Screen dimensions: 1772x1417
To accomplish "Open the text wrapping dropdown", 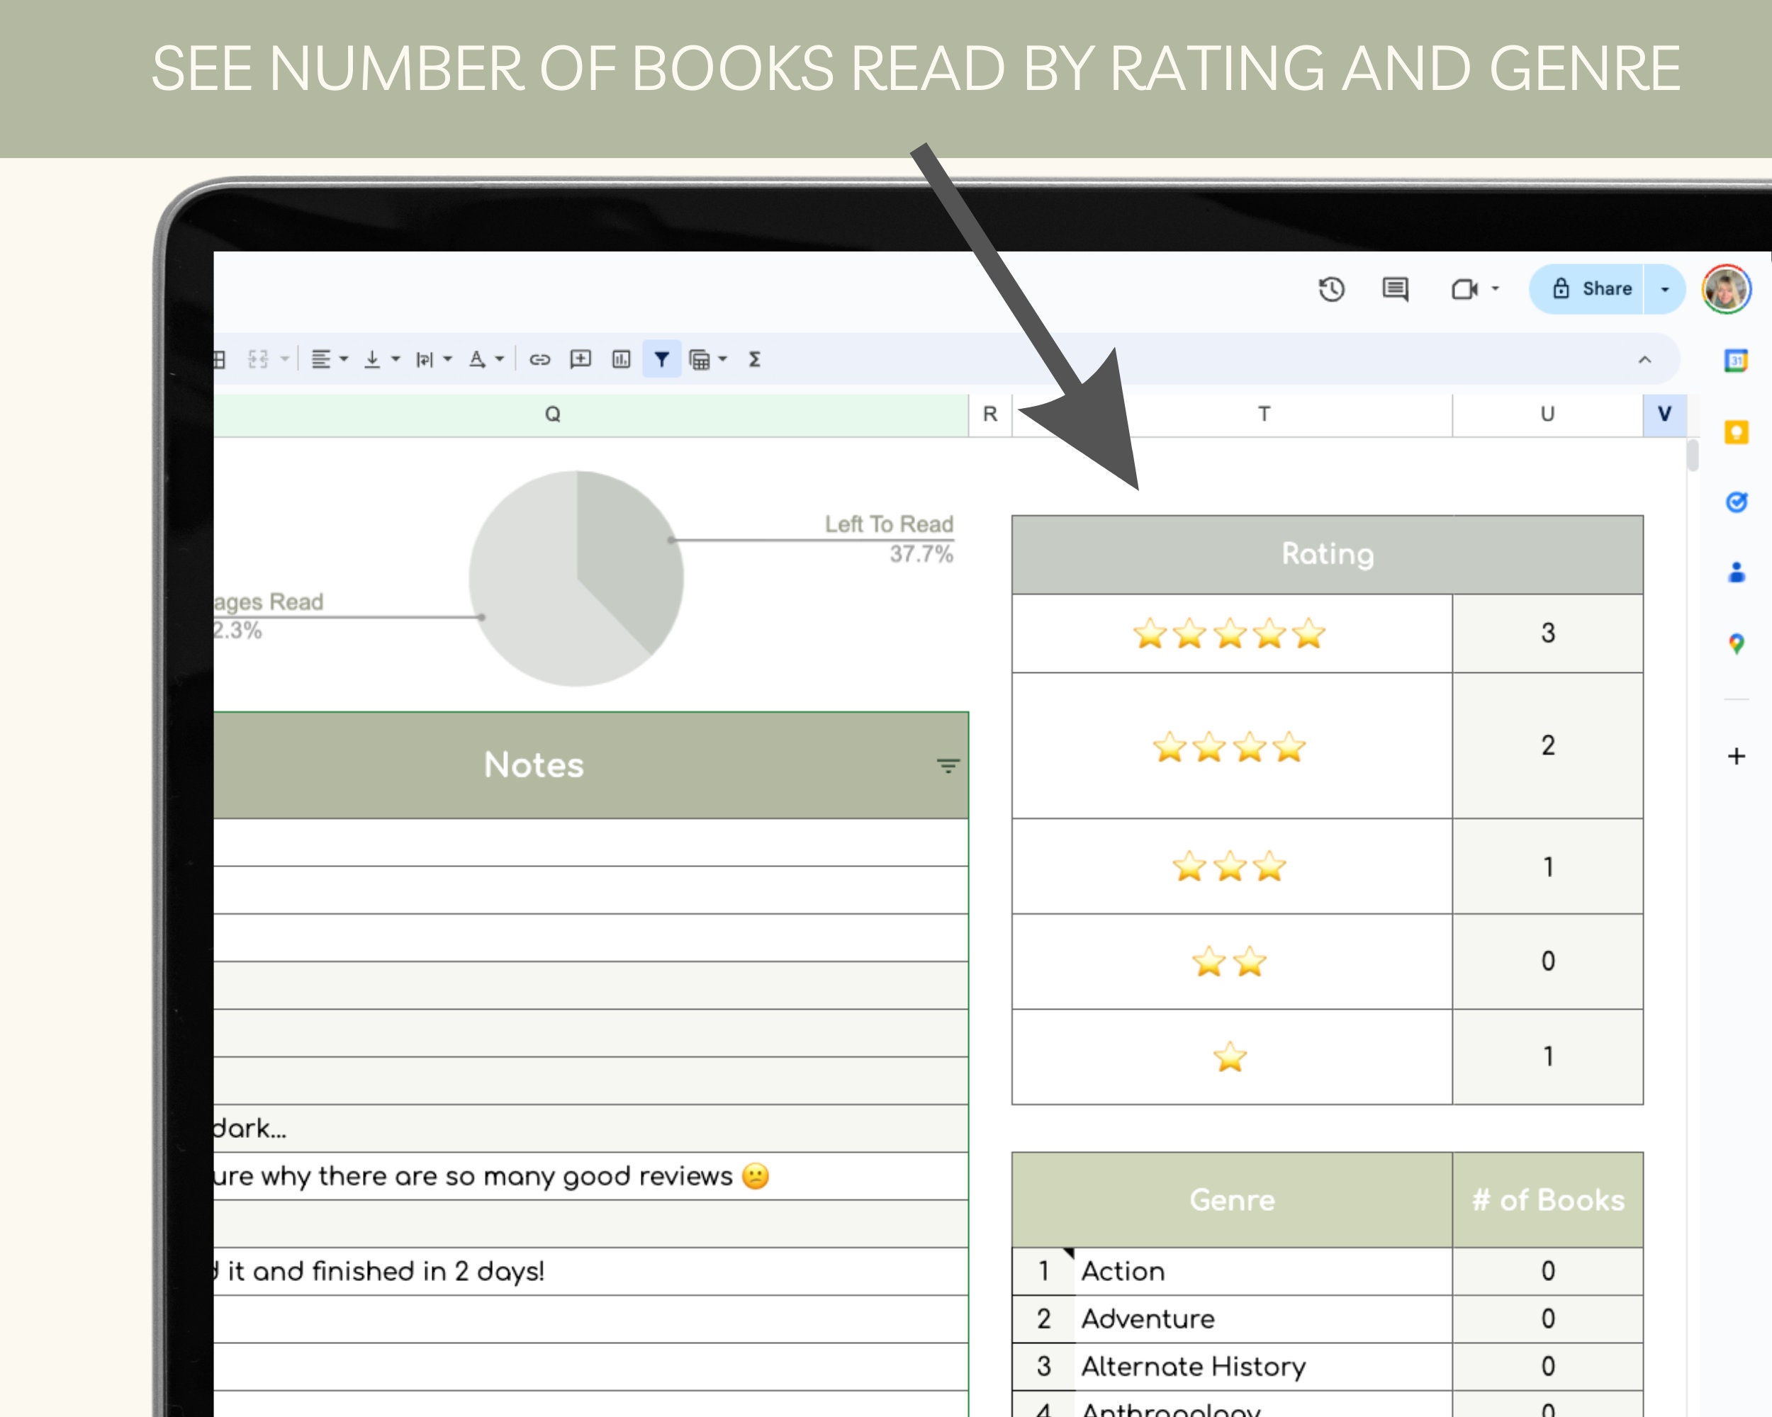I will click(448, 359).
